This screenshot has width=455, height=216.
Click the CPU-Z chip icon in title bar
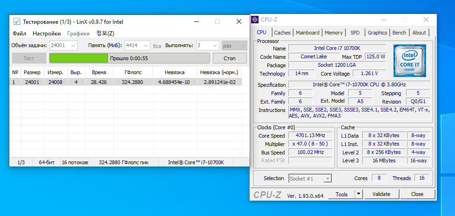pos(254,20)
